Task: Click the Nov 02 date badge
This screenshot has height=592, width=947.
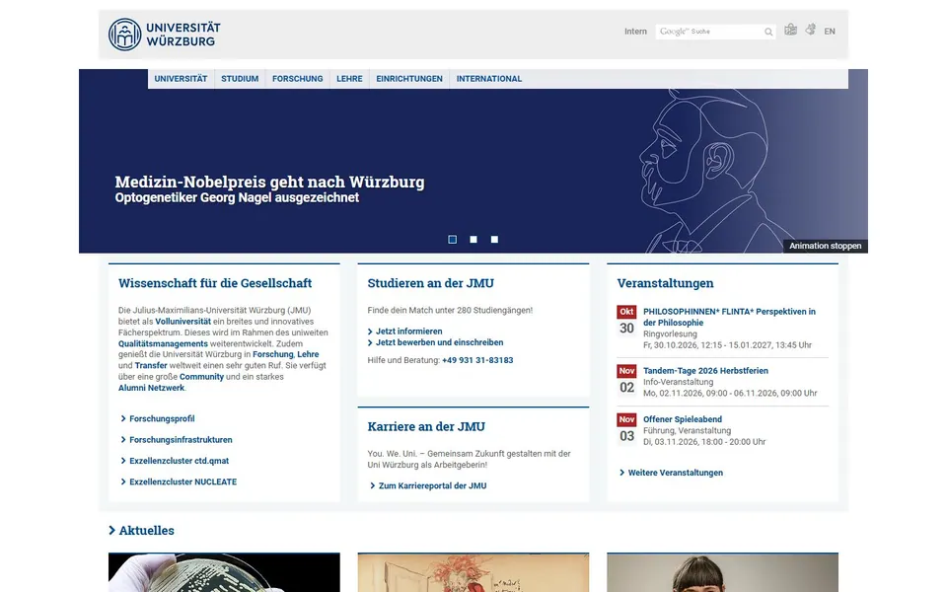Action: click(627, 381)
